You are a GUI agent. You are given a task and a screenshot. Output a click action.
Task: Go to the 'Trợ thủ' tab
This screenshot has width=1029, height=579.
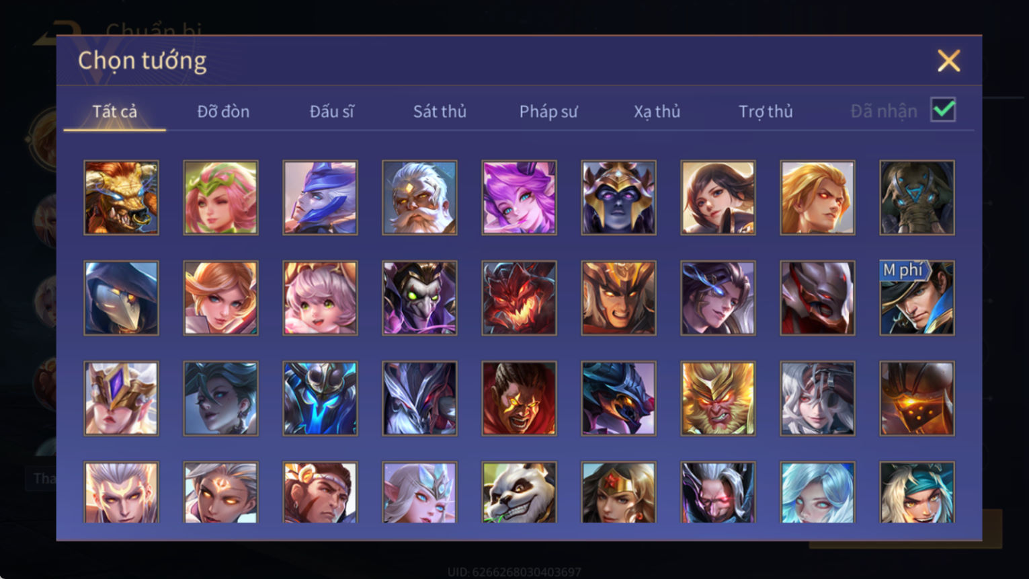(766, 112)
